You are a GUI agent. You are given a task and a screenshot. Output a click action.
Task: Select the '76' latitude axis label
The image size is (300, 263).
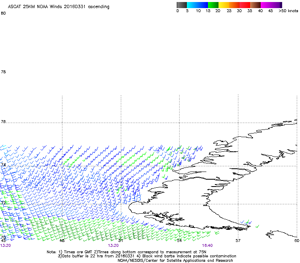click(3, 122)
